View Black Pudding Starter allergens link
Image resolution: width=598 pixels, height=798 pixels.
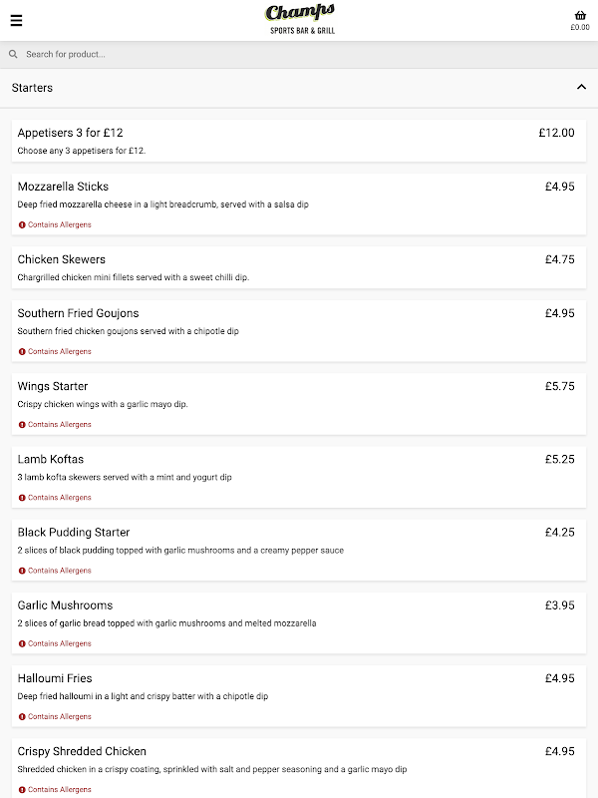[x=59, y=571]
